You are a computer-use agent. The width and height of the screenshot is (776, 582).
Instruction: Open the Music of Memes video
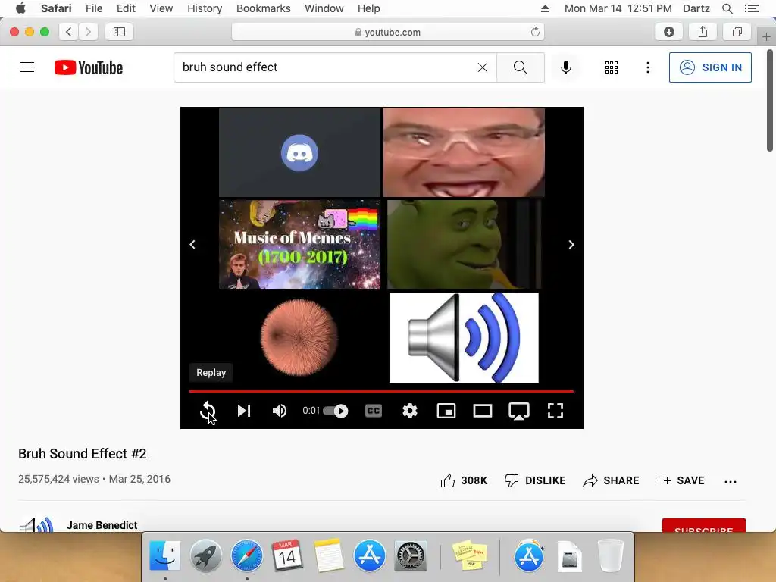(x=300, y=245)
